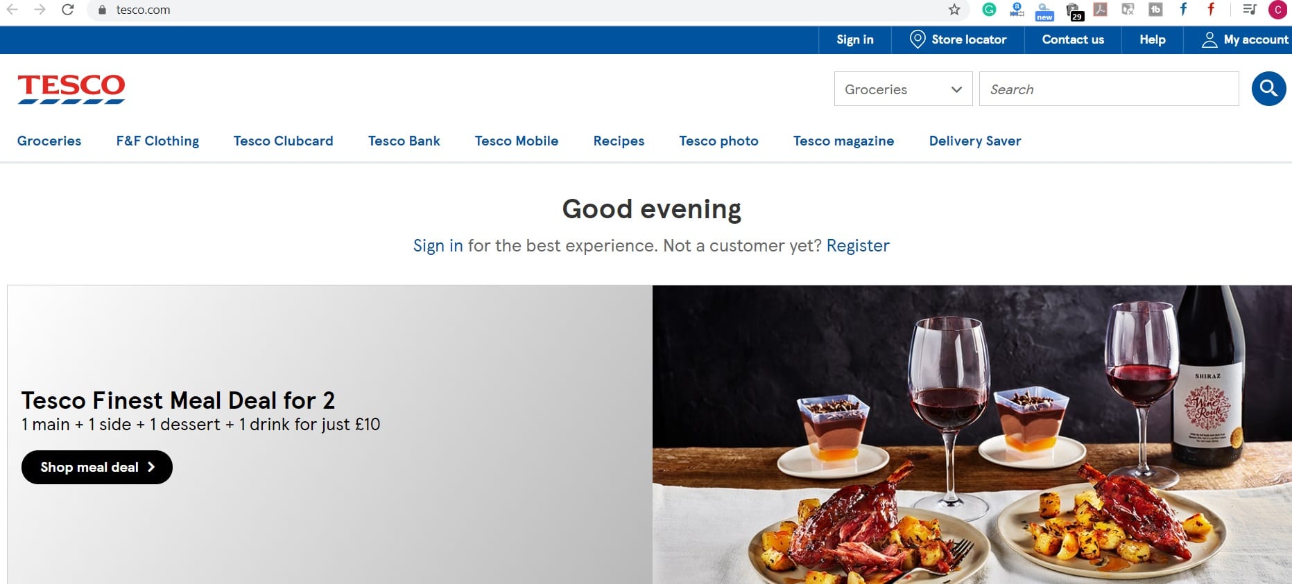
Task: Open Store locator with the pin icon
Action: [x=958, y=39]
